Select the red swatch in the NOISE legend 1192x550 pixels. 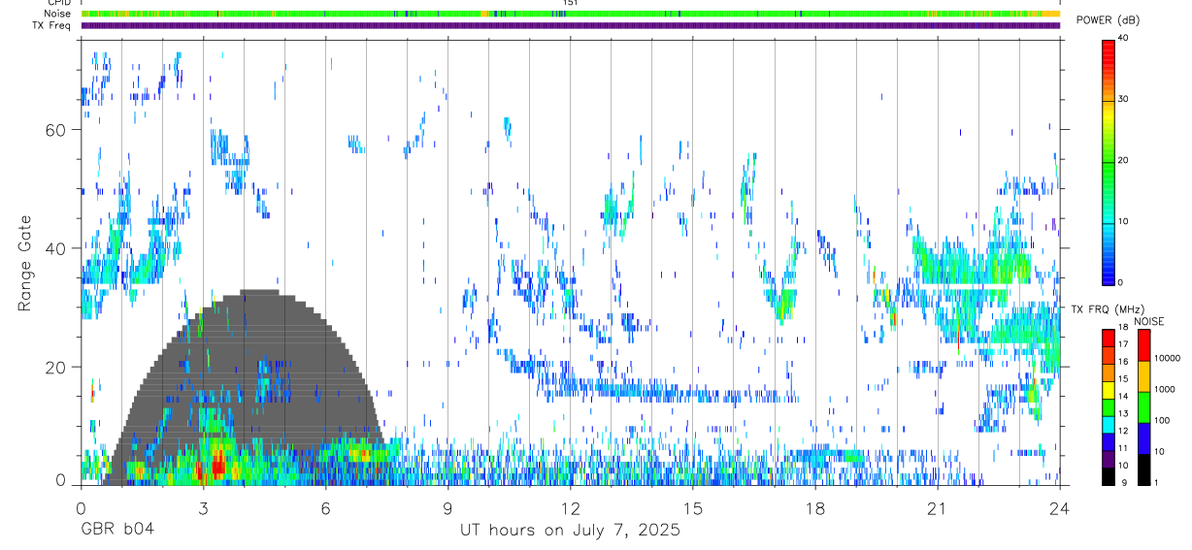tap(1142, 345)
